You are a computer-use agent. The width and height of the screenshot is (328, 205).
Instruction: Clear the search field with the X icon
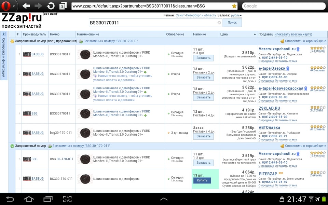219,23
